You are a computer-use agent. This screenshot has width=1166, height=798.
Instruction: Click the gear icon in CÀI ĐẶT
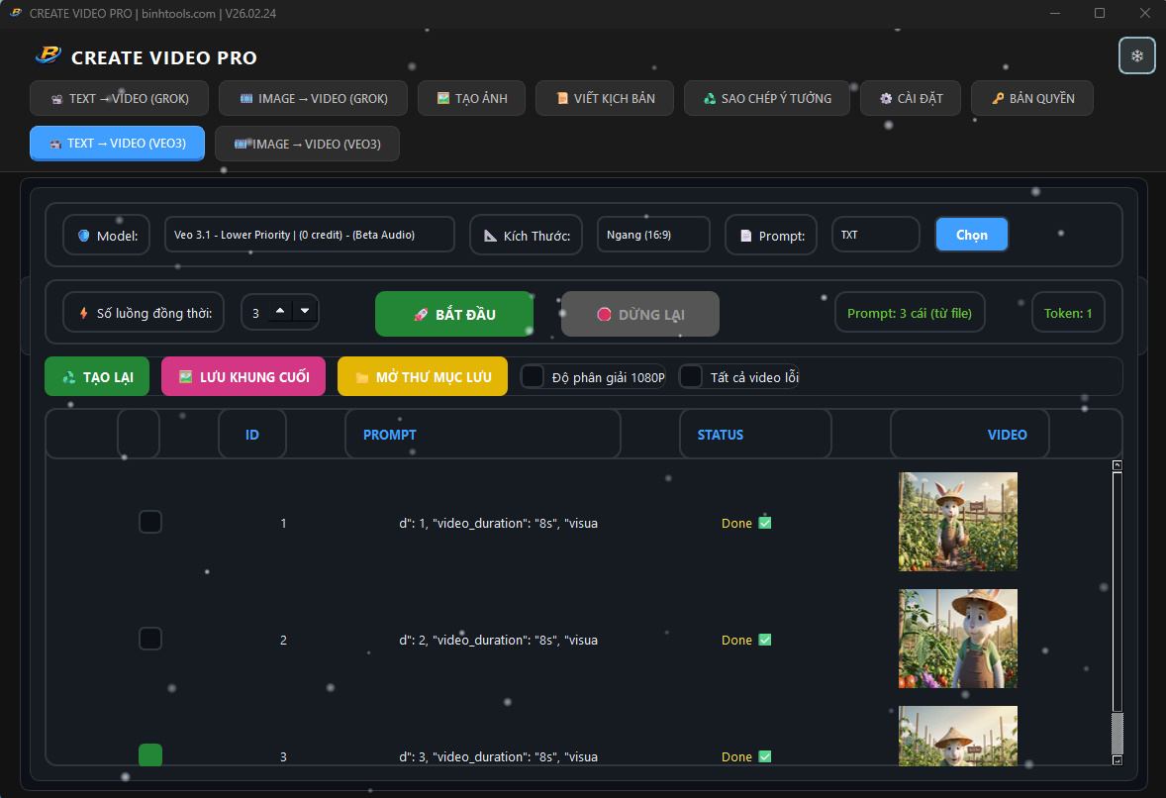(x=886, y=98)
